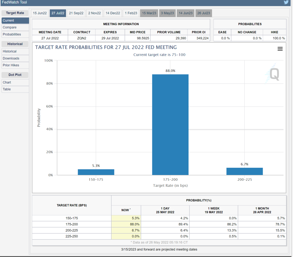Open the chart hamburger menu
This screenshot has width=293, height=257.
click(x=280, y=49)
